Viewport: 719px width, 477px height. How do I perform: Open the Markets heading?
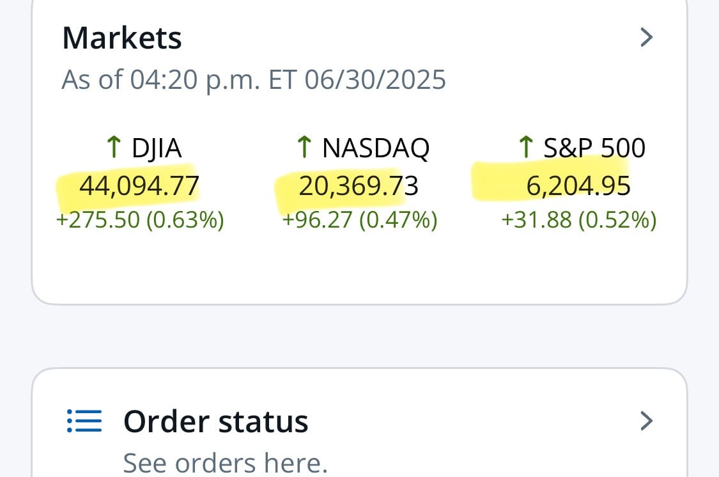(x=122, y=38)
